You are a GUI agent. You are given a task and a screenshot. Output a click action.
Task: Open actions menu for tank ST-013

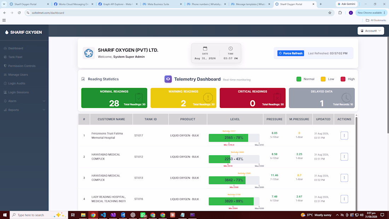(x=344, y=178)
